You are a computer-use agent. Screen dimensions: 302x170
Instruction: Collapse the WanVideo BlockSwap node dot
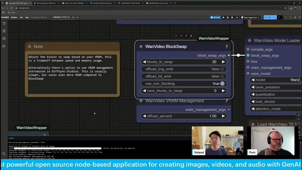coord(141,47)
